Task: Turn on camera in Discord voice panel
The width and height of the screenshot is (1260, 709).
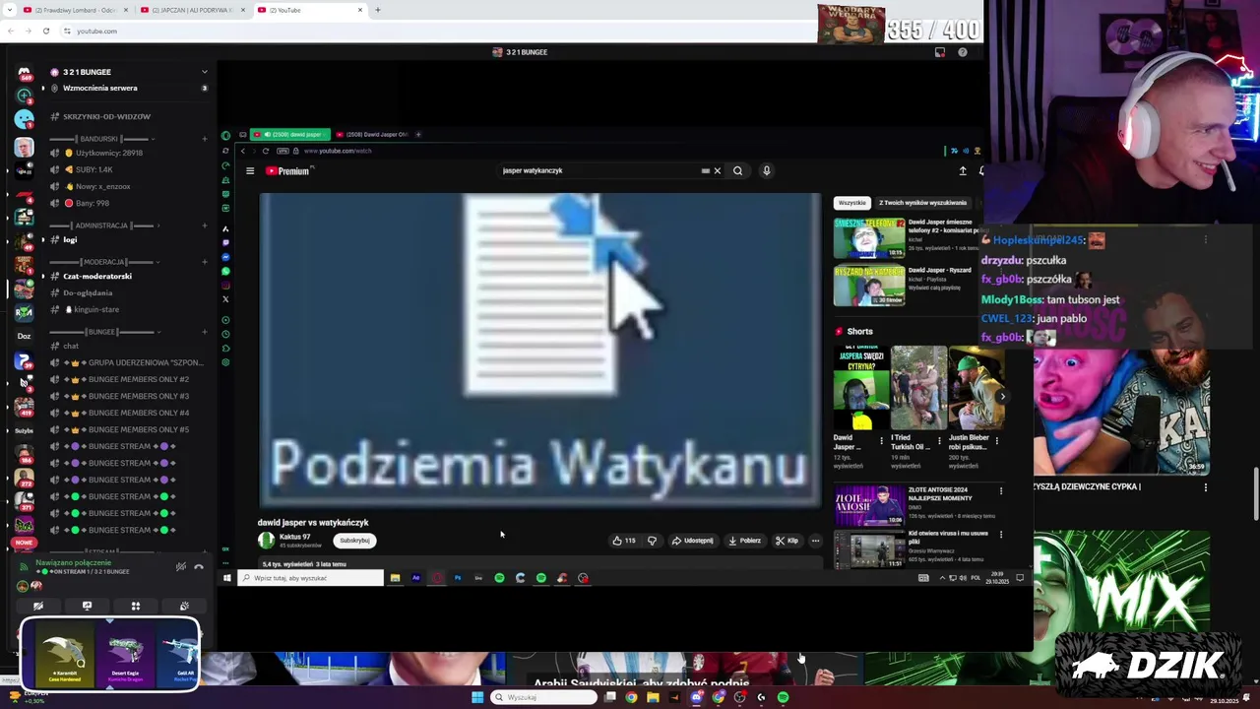Action: (x=38, y=606)
